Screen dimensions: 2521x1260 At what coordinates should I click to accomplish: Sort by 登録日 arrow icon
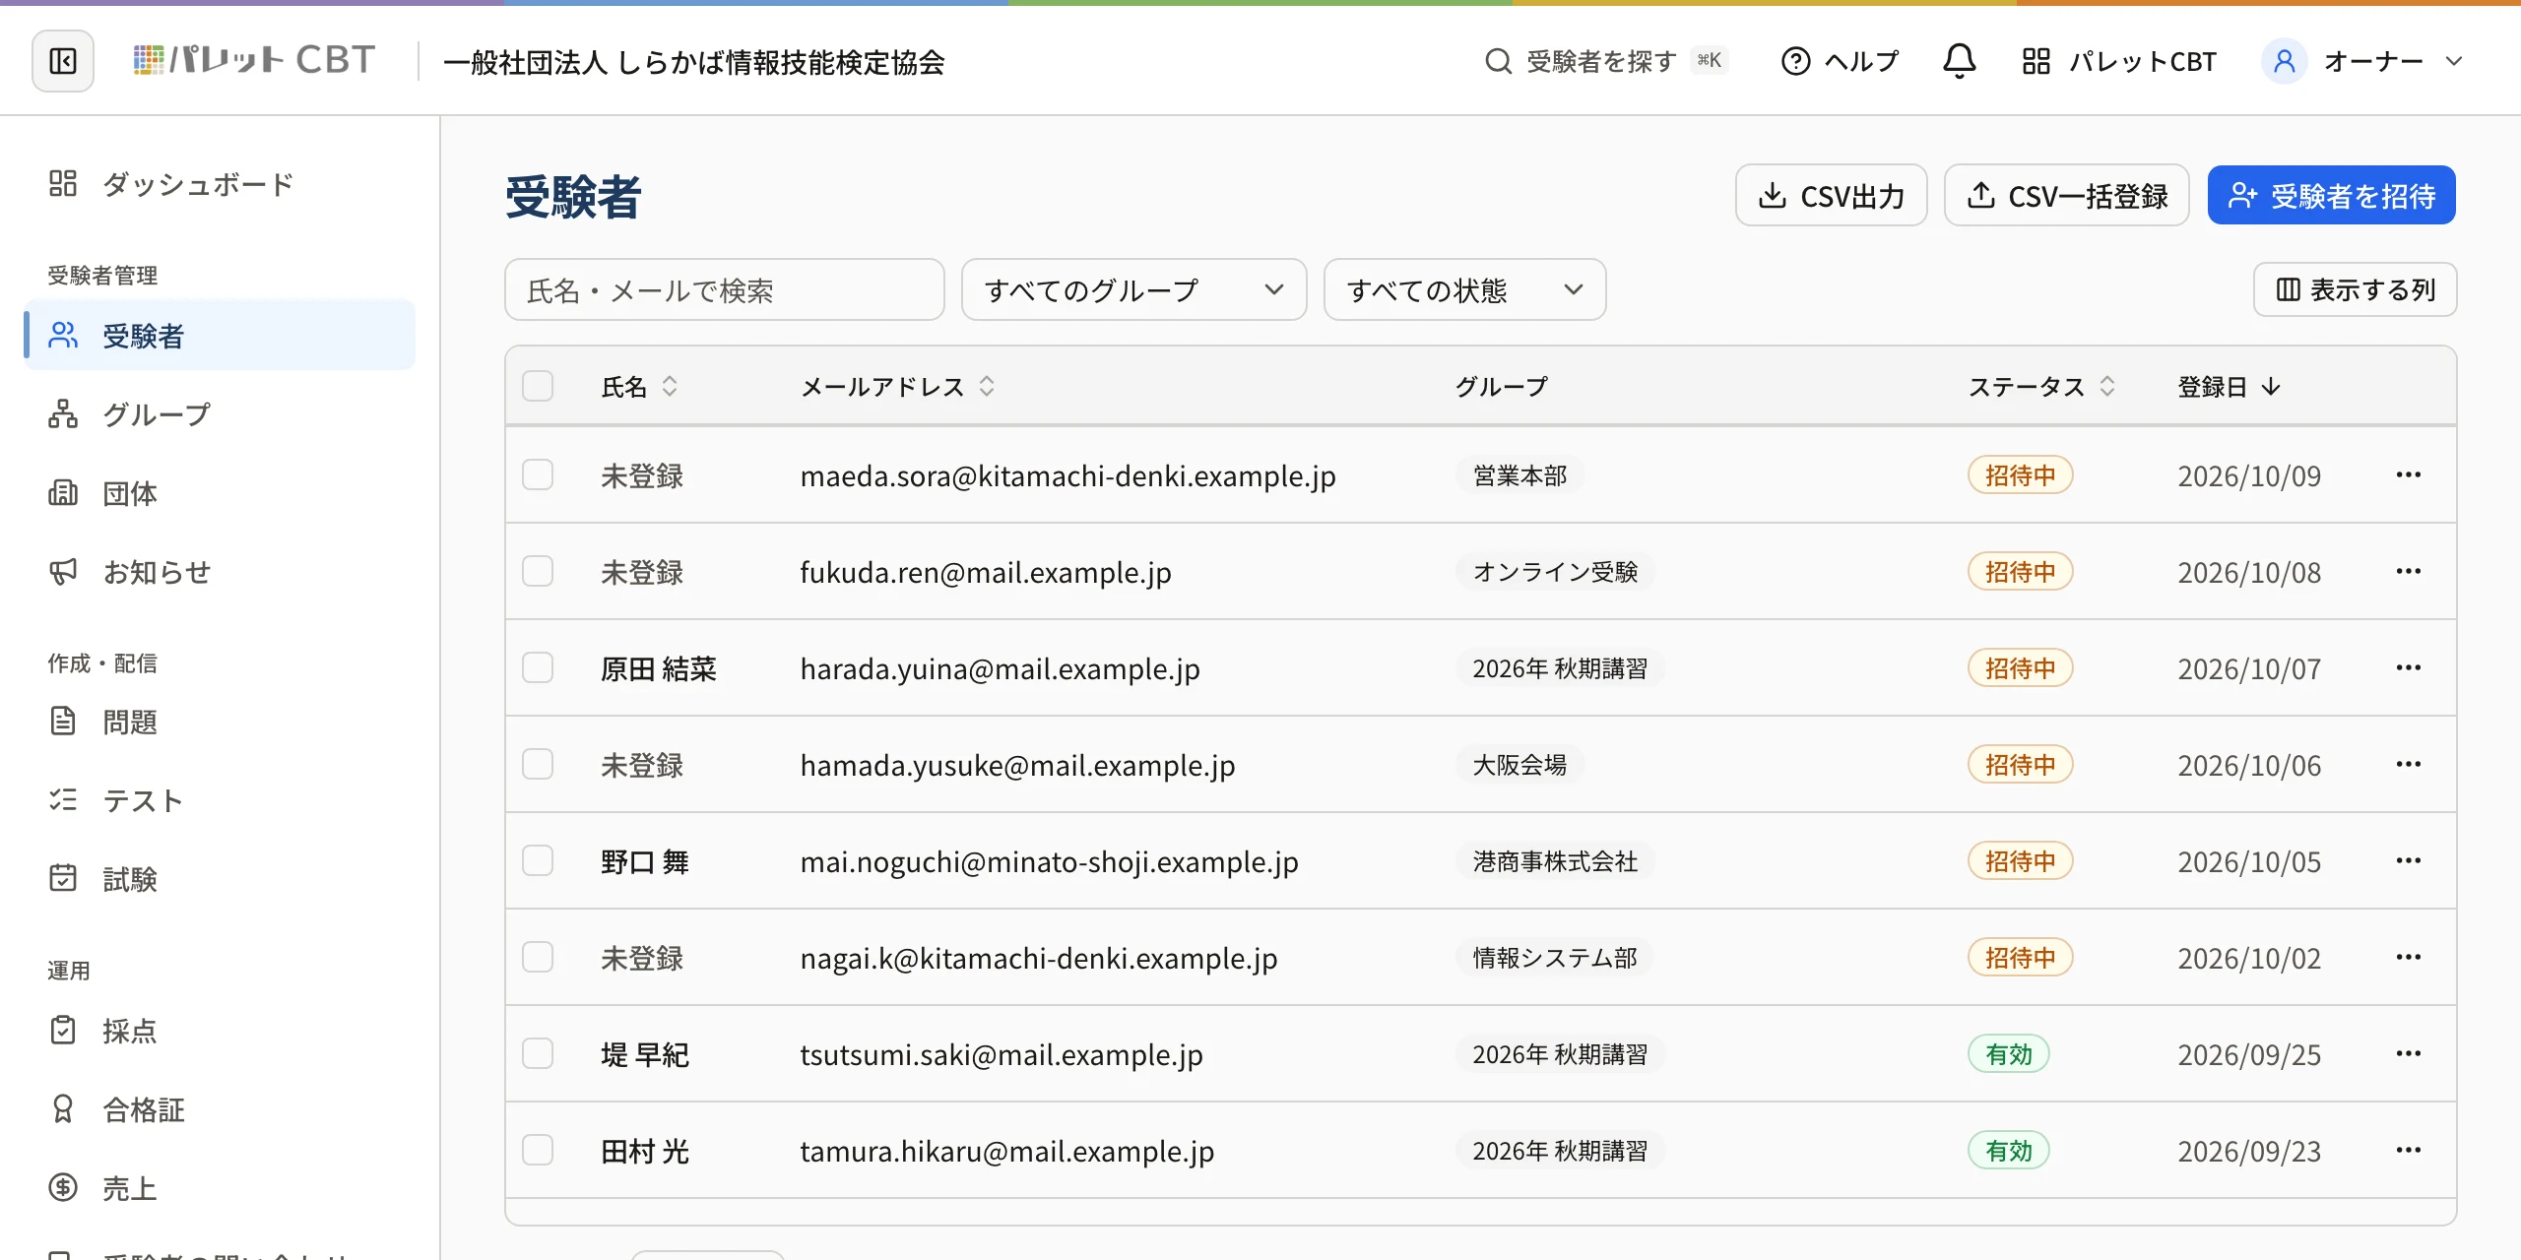coord(2271,387)
